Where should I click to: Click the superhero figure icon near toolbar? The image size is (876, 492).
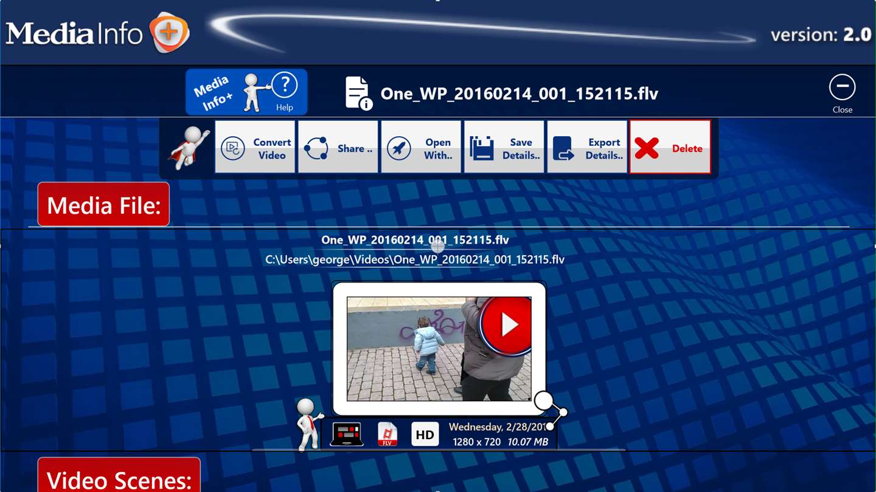(189, 148)
